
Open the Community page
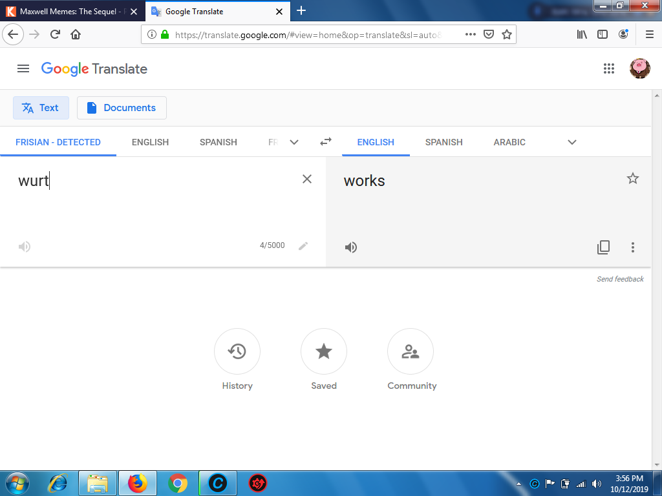click(x=411, y=351)
